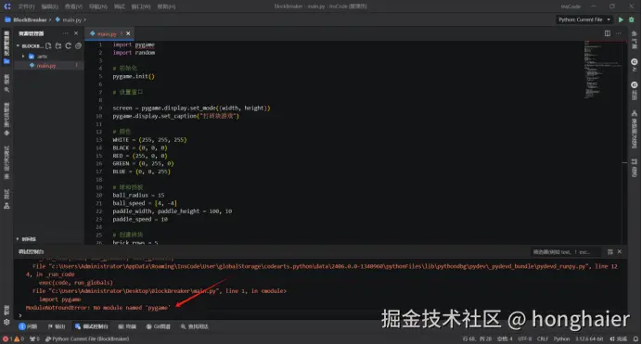Close the debug console panel

[620, 251]
